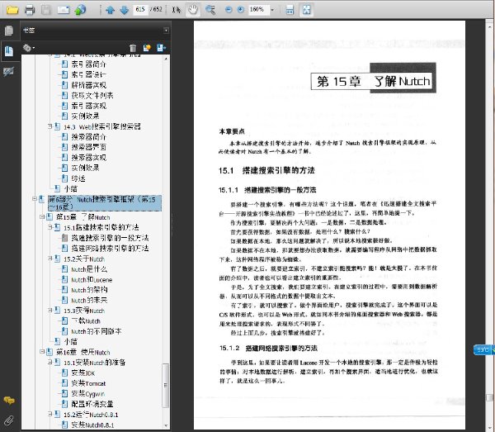Screen dimensions: 495x432
Task: Collapse the 15.2关于Nutch tree node
Action: pyautogui.click(x=49, y=259)
